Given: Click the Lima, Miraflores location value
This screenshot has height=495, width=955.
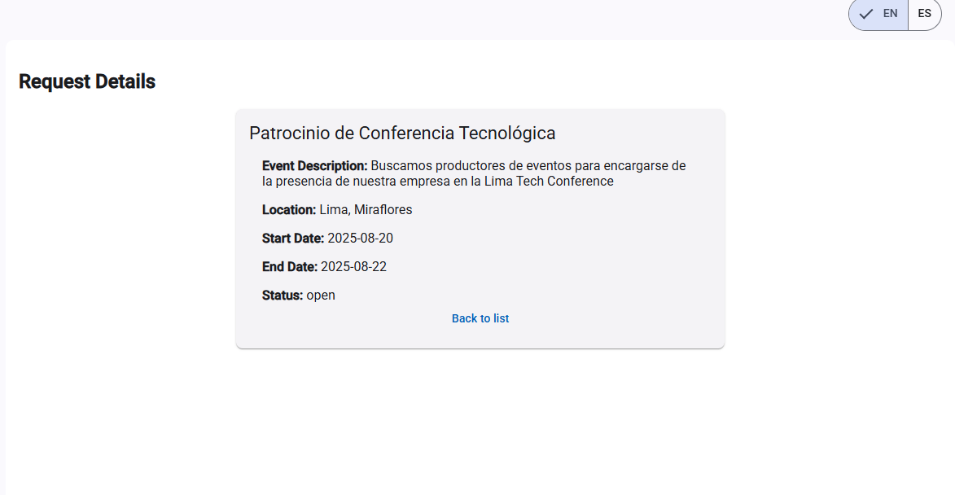Looking at the screenshot, I should pos(366,209).
